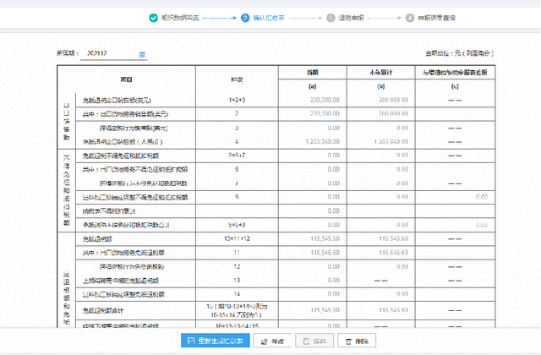Click the blue 重新生成汇总表 button
This screenshot has height=355, width=541.
(216, 341)
